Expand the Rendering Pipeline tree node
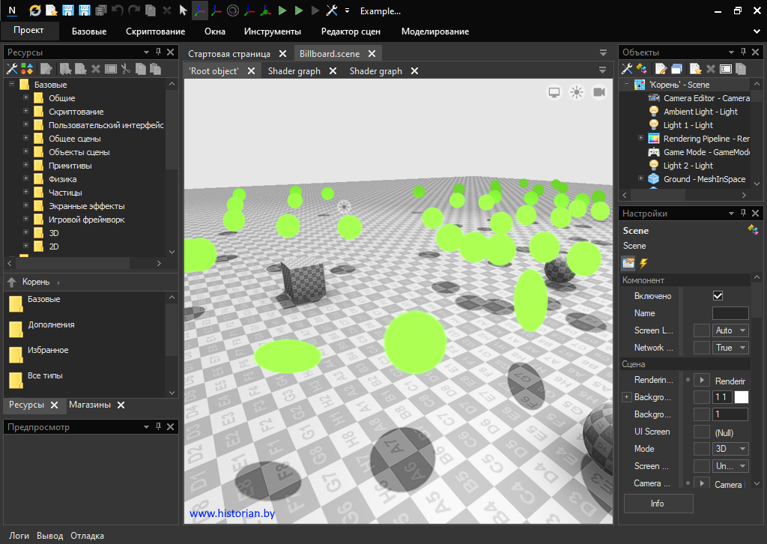767x544 pixels. coord(640,139)
